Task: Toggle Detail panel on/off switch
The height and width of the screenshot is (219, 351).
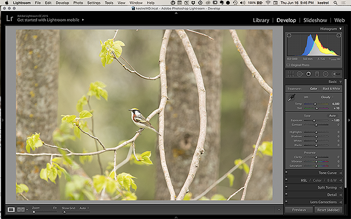Action: tap(286, 194)
